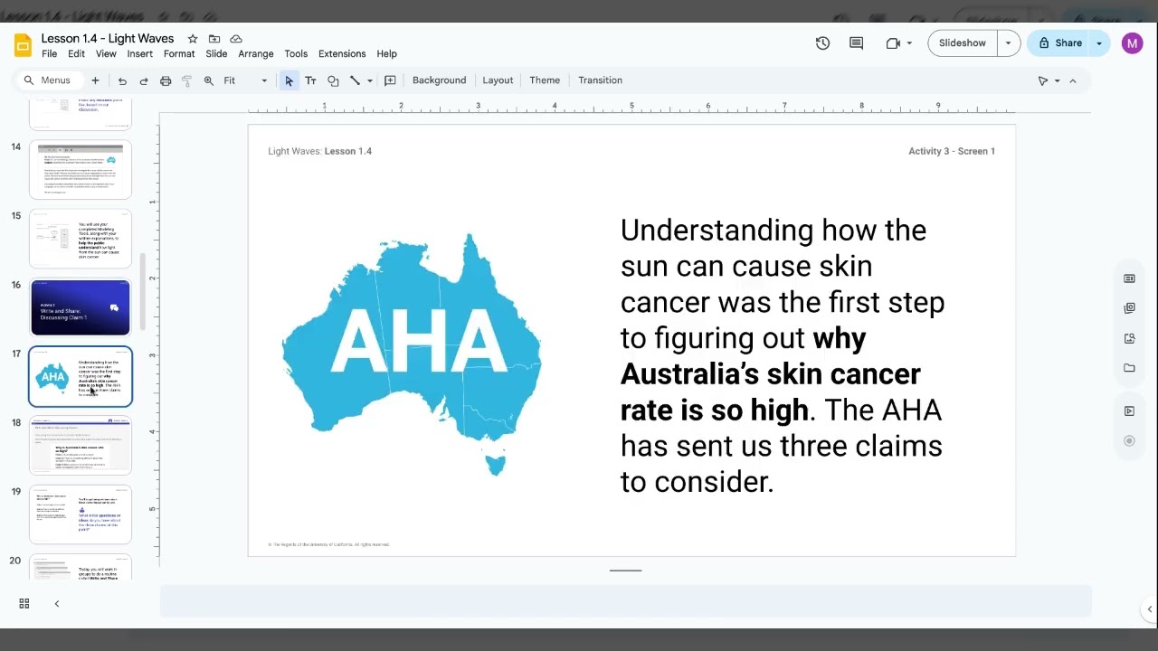Expand the line tool dropdown arrow

coord(369,80)
